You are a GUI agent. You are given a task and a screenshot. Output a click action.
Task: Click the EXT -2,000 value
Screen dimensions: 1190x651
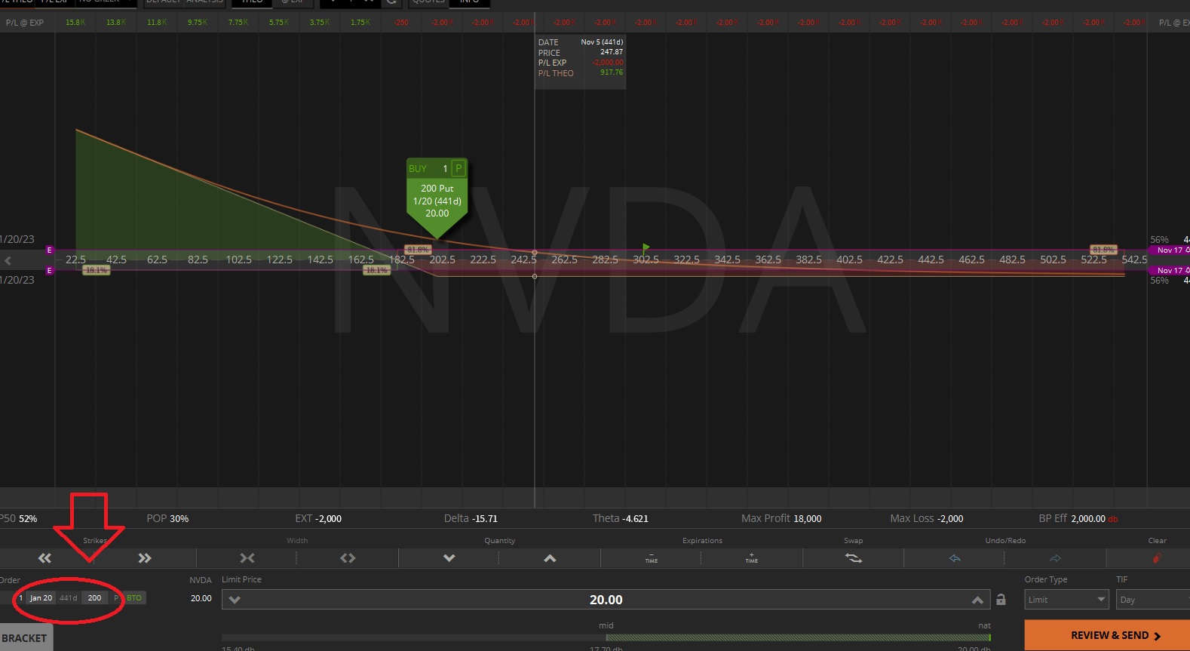point(318,518)
